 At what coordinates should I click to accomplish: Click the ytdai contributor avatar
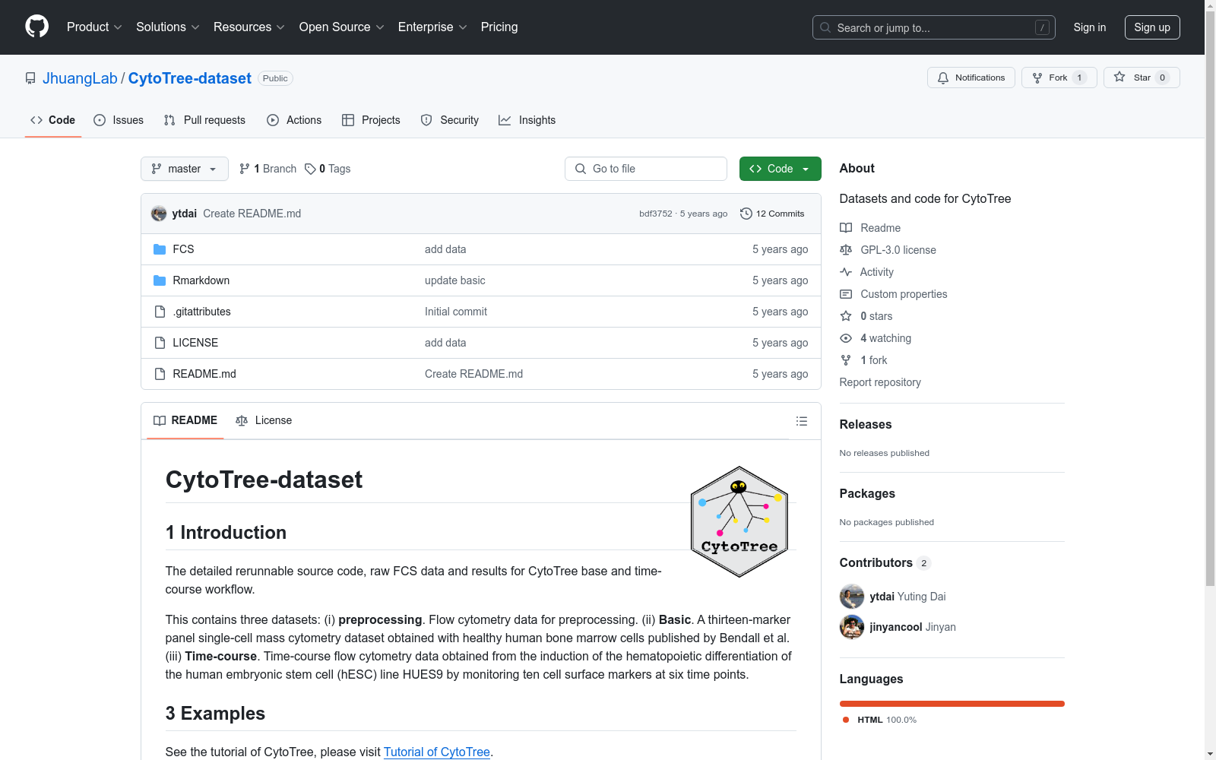point(852,597)
